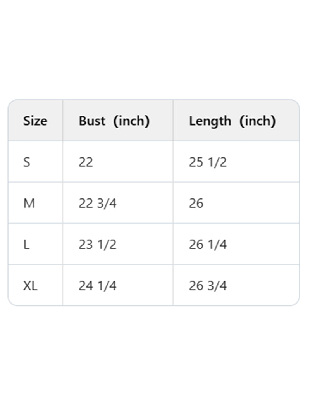The image size is (310, 407).
Task: Click the word Length in header
Action: click(x=210, y=121)
